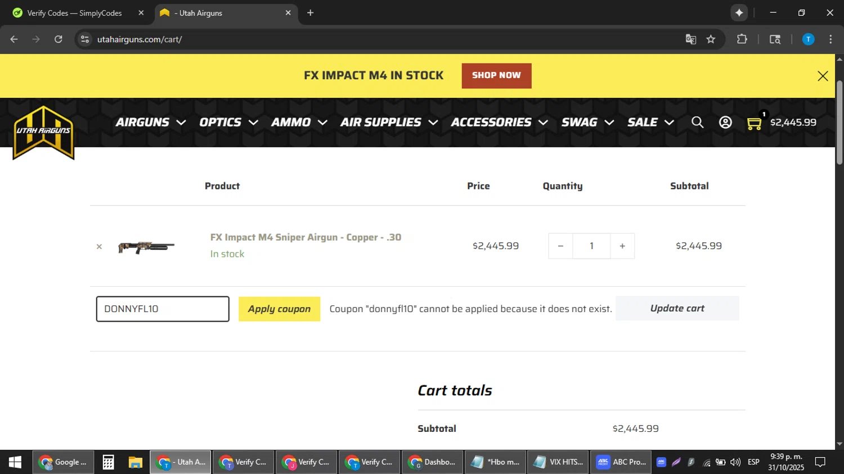Click the browser back arrow

[14, 39]
